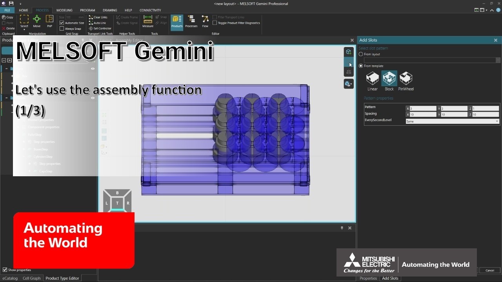Screen dimensions: 502x282
Task: Edit the Spacing Y value field
Action: click(454, 114)
